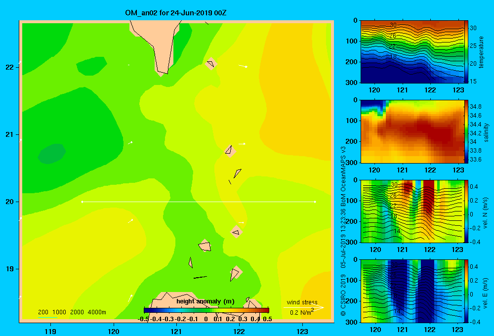Select the salinity section plot
This screenshot has width=494, height=336.
[412, 131]
